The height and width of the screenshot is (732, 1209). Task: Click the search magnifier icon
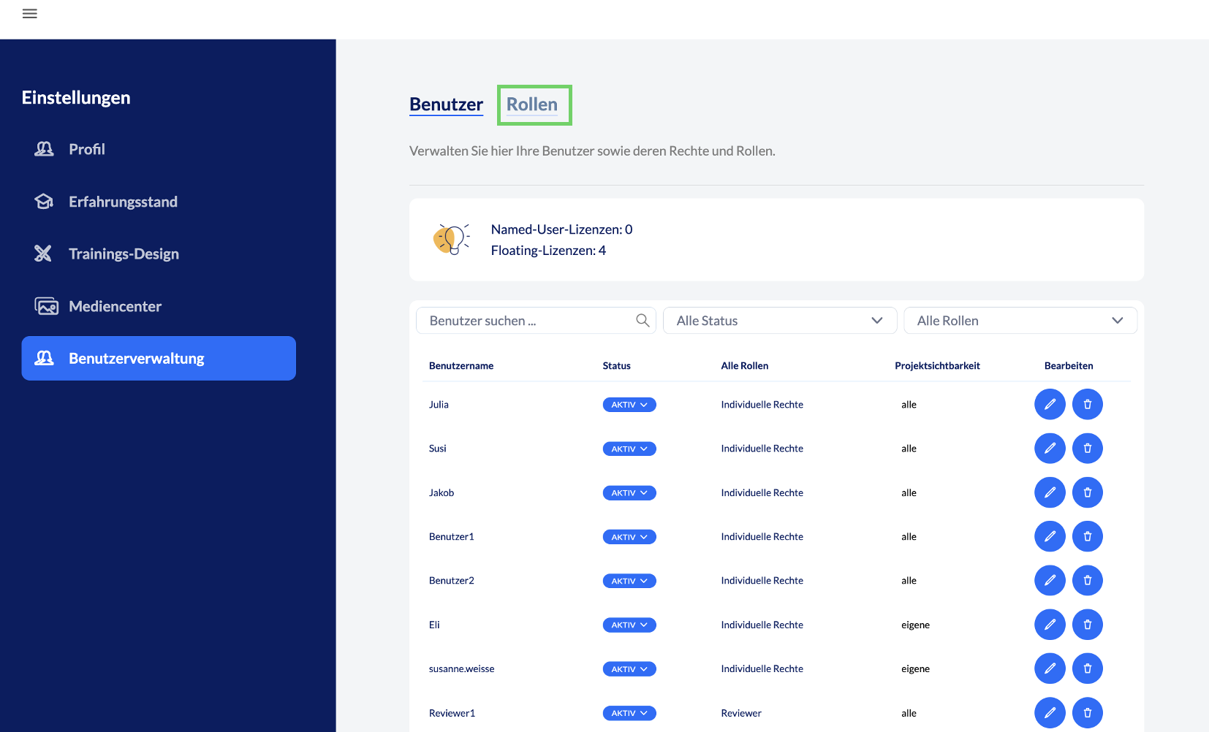click(x=643, y=321)
